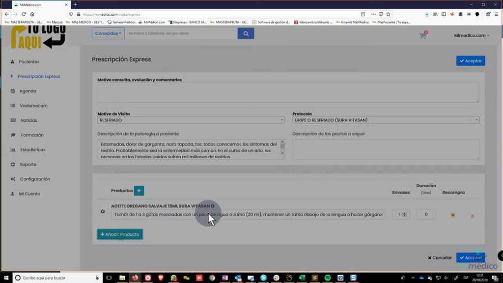Toggle reader view icon in address bar
The image size is (503, 283).
[363, 14]
